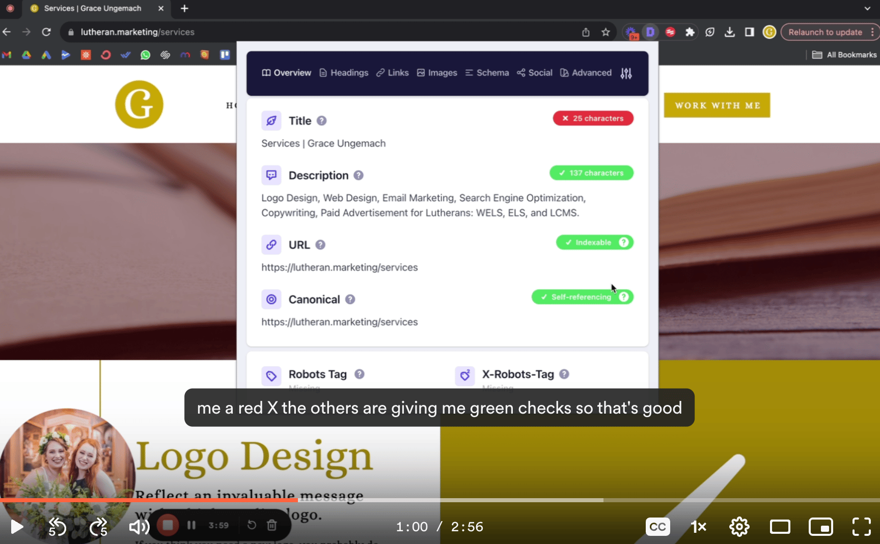Click the Canonical target icon
880x544 pixels.
271,300
